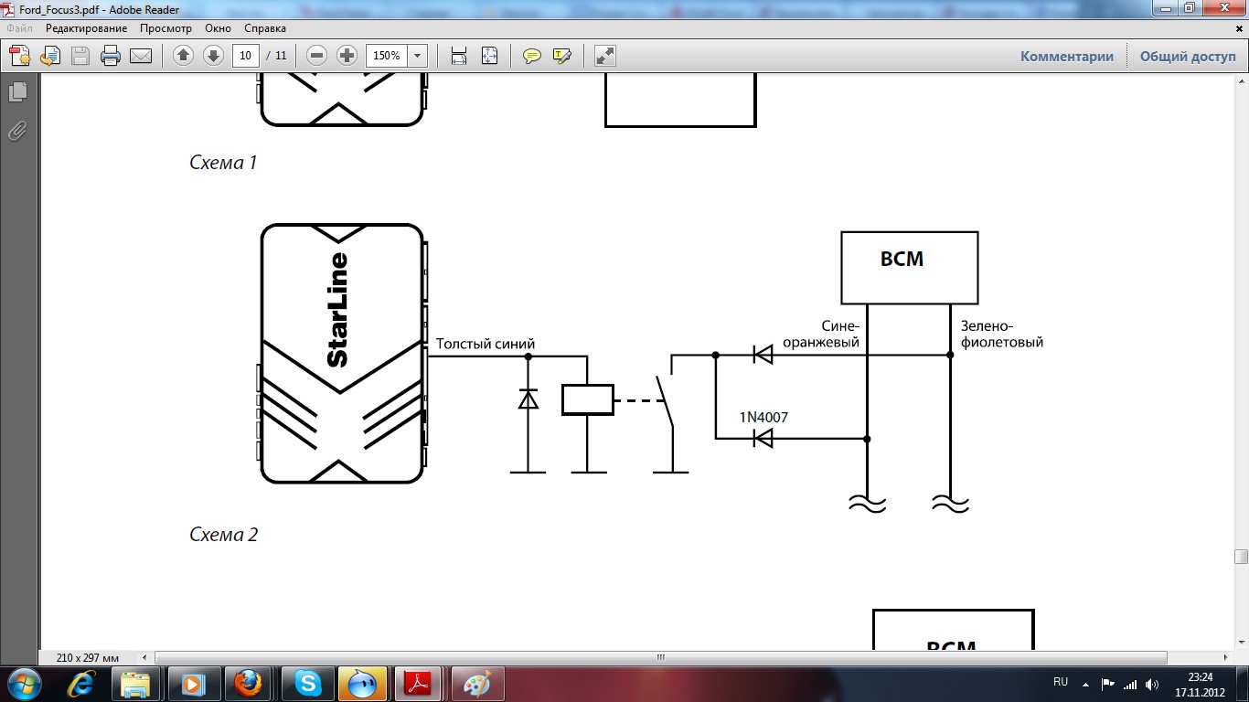Toggle full-screen read mode

[604, 56]
